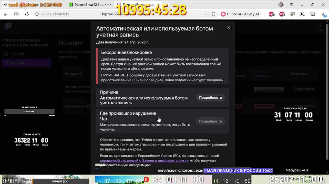The image size is (329, 184).
Task: Click the PLAYSTATION 5 donation progress bar
Action: 29,112
